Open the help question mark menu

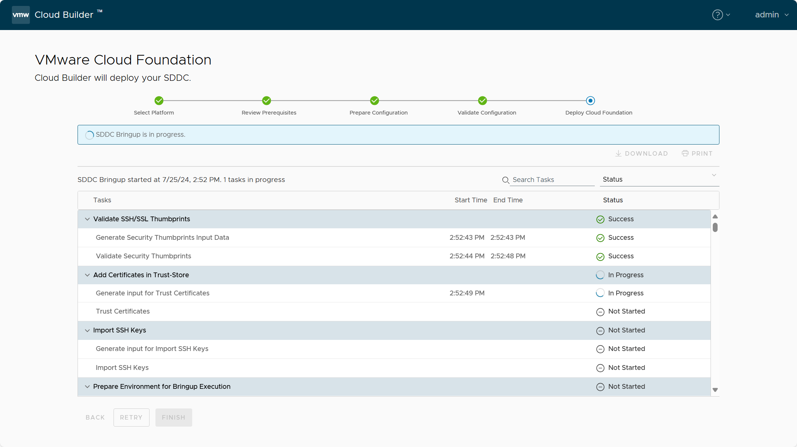pyautogui.click(x=721, y=15)
